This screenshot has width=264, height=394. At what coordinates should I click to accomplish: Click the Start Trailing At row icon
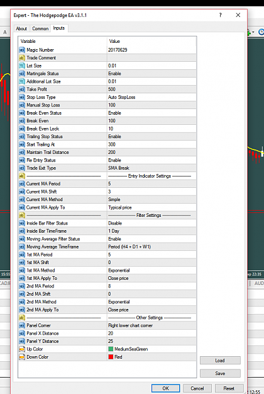pos(22,144)
